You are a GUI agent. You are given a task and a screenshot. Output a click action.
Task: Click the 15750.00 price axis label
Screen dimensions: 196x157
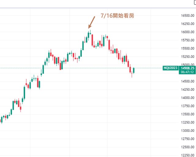pyautogui.click(x=187, y=40)
